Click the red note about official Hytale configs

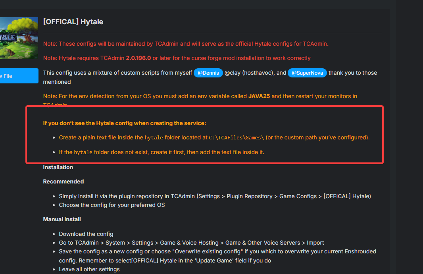(x=186, y=44)
